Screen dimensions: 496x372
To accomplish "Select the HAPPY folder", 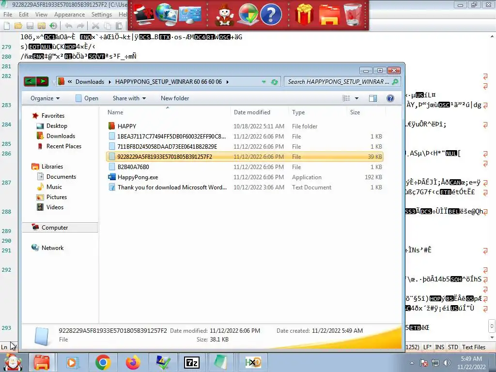I will [245, 126].
